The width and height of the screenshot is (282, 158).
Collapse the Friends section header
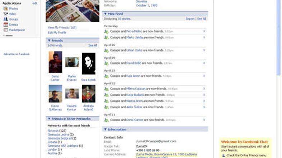point(49,41)
